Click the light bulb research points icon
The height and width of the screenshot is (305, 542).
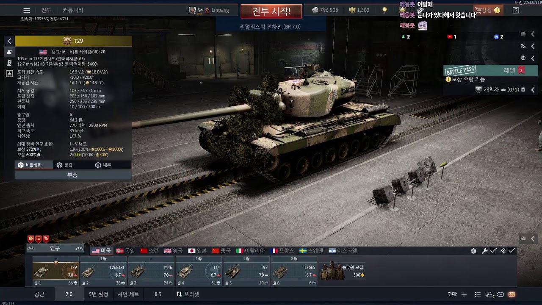click(384, 10)
